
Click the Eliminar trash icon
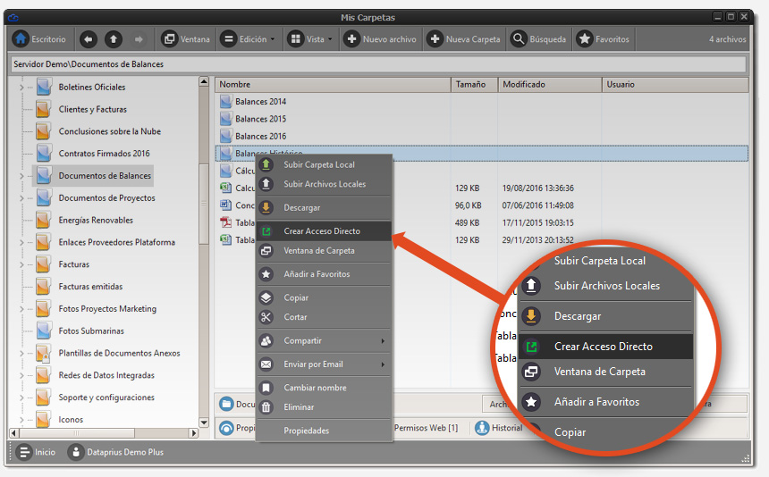pos(266,407)
